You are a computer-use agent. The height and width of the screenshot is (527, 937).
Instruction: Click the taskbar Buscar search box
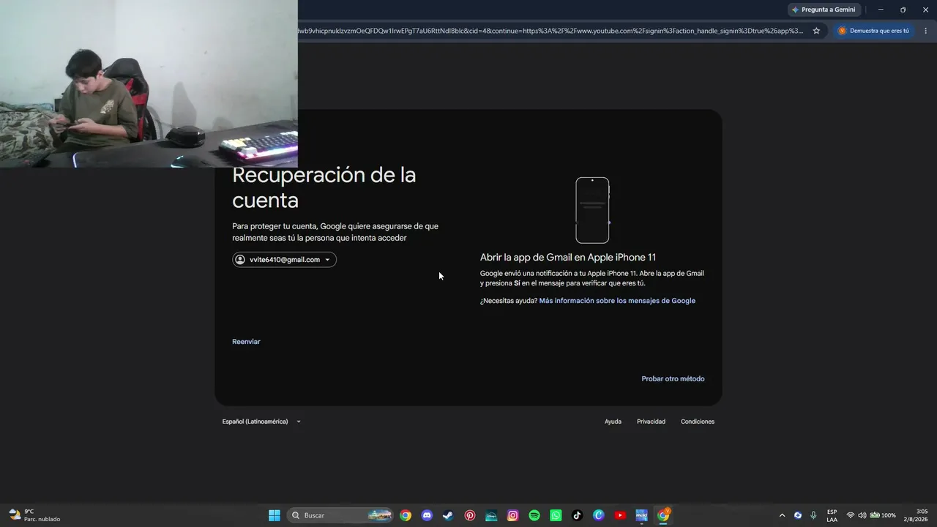340,515
